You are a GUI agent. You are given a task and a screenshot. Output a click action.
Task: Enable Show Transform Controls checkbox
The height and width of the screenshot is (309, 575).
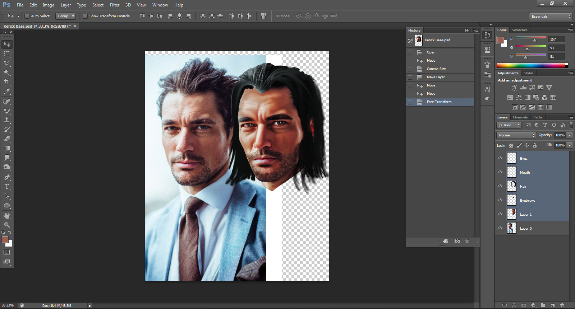[85, 16]
